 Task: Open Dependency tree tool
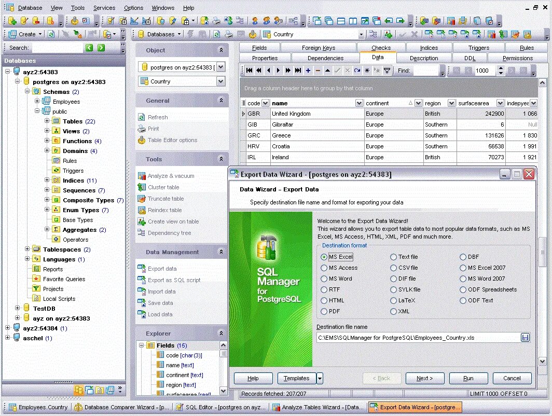click(x=169, y=233)
